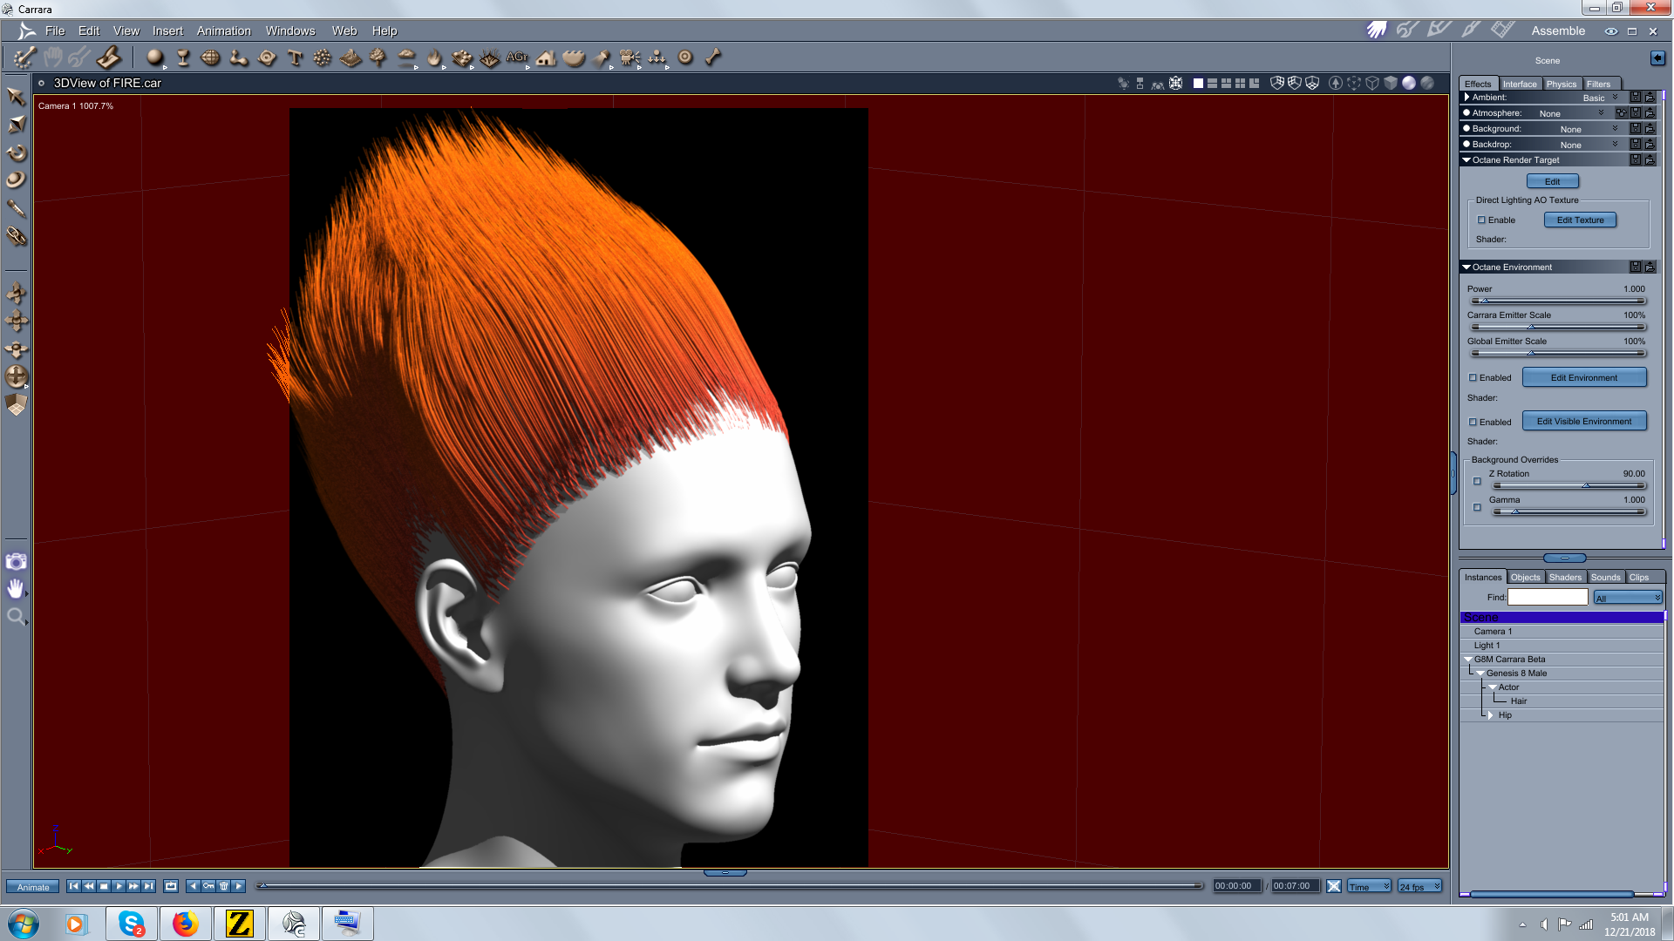Expand the Hip tree node

1491,715
